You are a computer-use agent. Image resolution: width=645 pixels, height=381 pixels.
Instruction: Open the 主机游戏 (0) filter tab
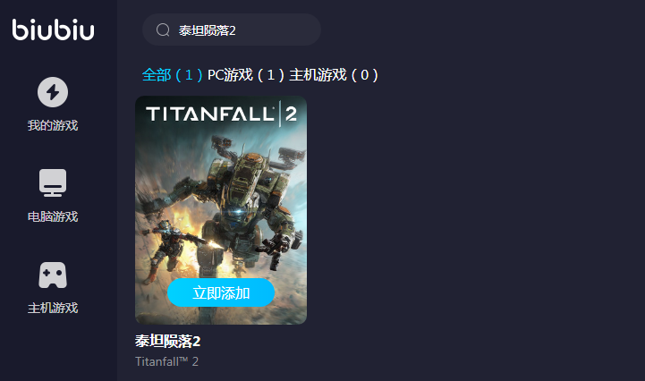pos(333,75)
